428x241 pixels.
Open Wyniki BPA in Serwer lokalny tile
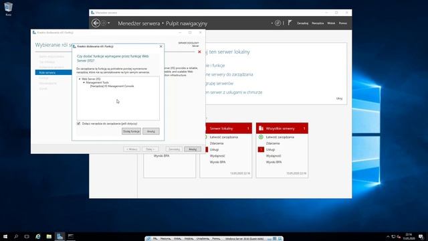(x=217, y=162)
